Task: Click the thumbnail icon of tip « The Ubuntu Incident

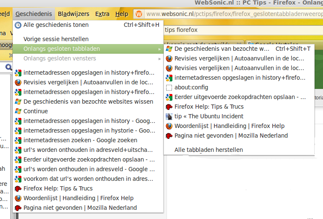Action: click(169, 116)
